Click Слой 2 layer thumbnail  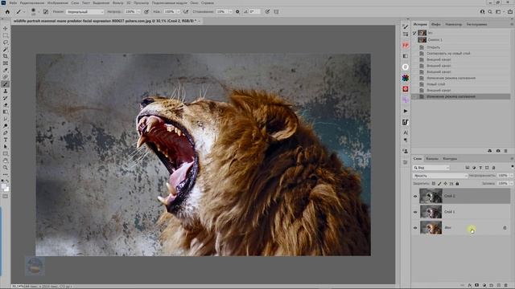pyautogui.click(x=431, y=196)
